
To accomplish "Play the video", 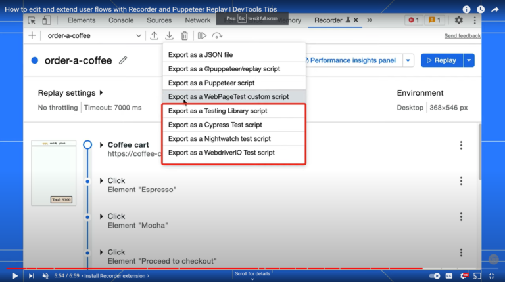I will pos(15,276).
